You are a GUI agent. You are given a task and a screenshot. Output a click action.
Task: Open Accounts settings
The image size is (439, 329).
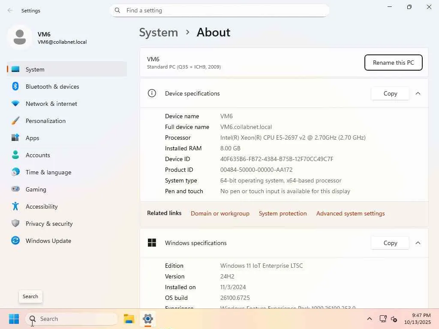pos(66,155)
